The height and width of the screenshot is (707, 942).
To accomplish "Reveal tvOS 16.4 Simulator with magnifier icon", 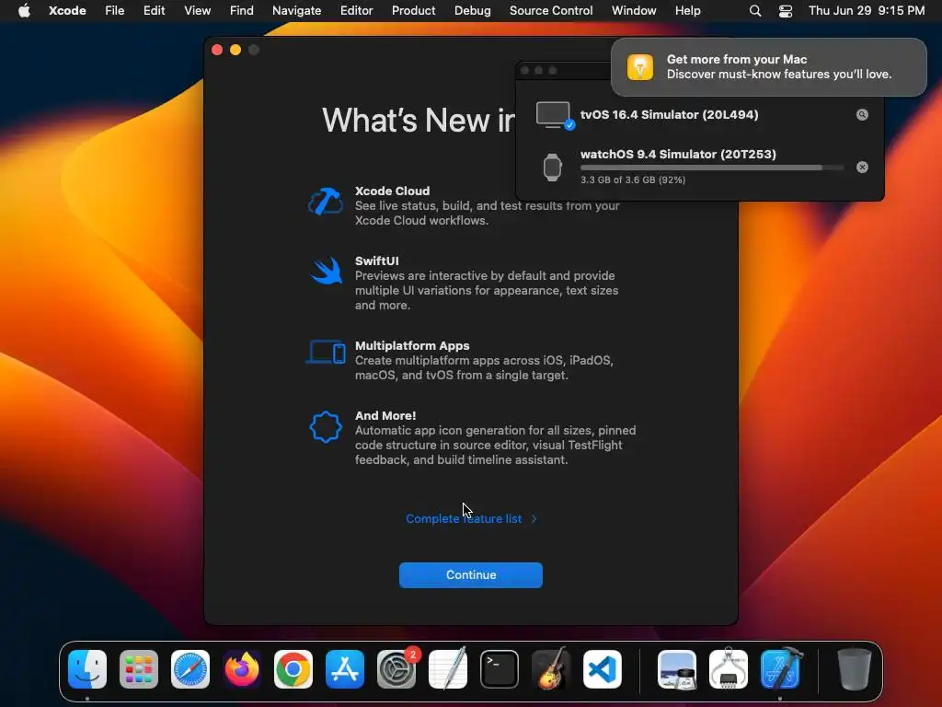I will click(x=861, y=114).
